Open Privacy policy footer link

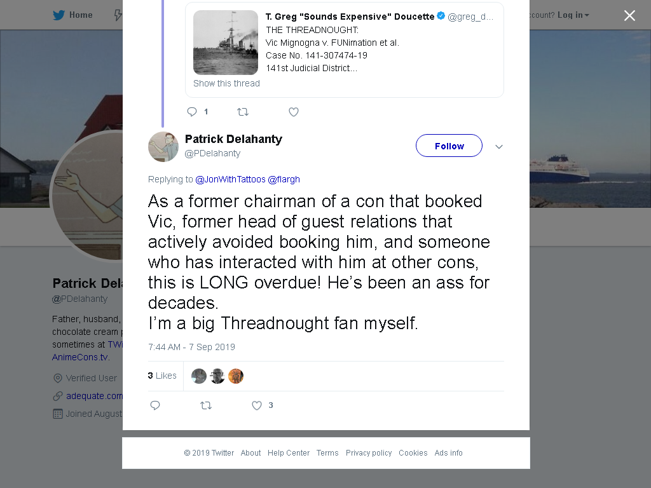coord(369,452)
